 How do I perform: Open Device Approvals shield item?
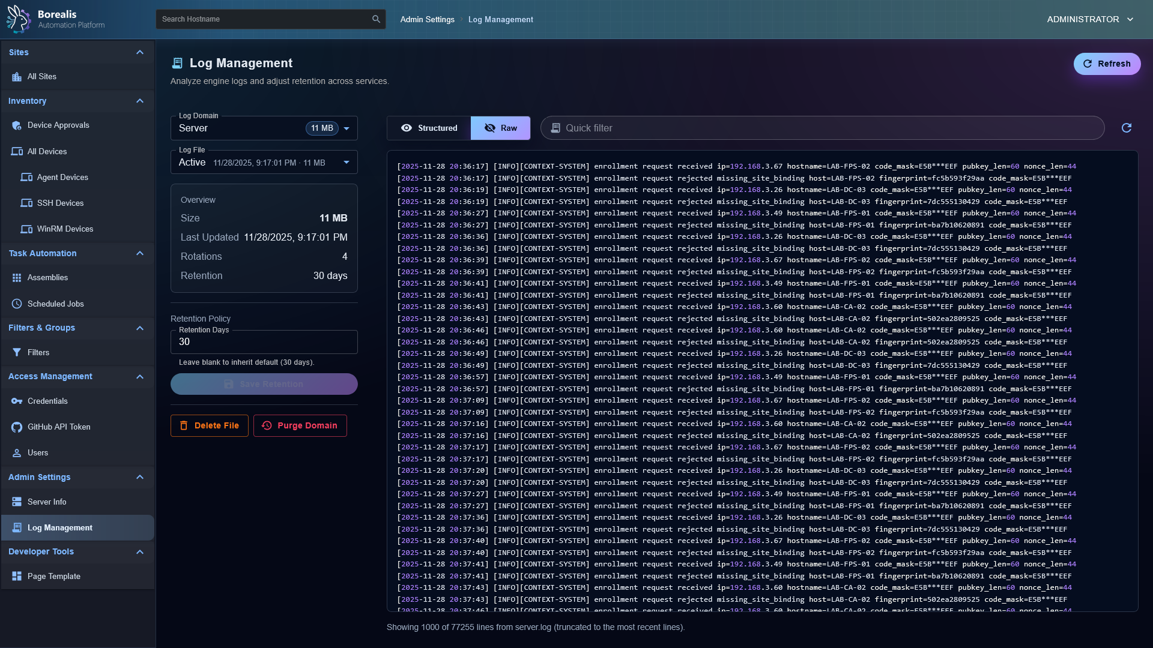pyautogui.click(x=58, y=125)
